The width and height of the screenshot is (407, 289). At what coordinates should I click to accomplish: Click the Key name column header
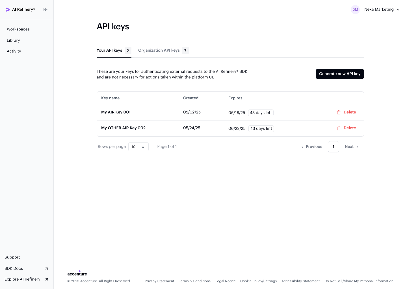click(110, 98)
